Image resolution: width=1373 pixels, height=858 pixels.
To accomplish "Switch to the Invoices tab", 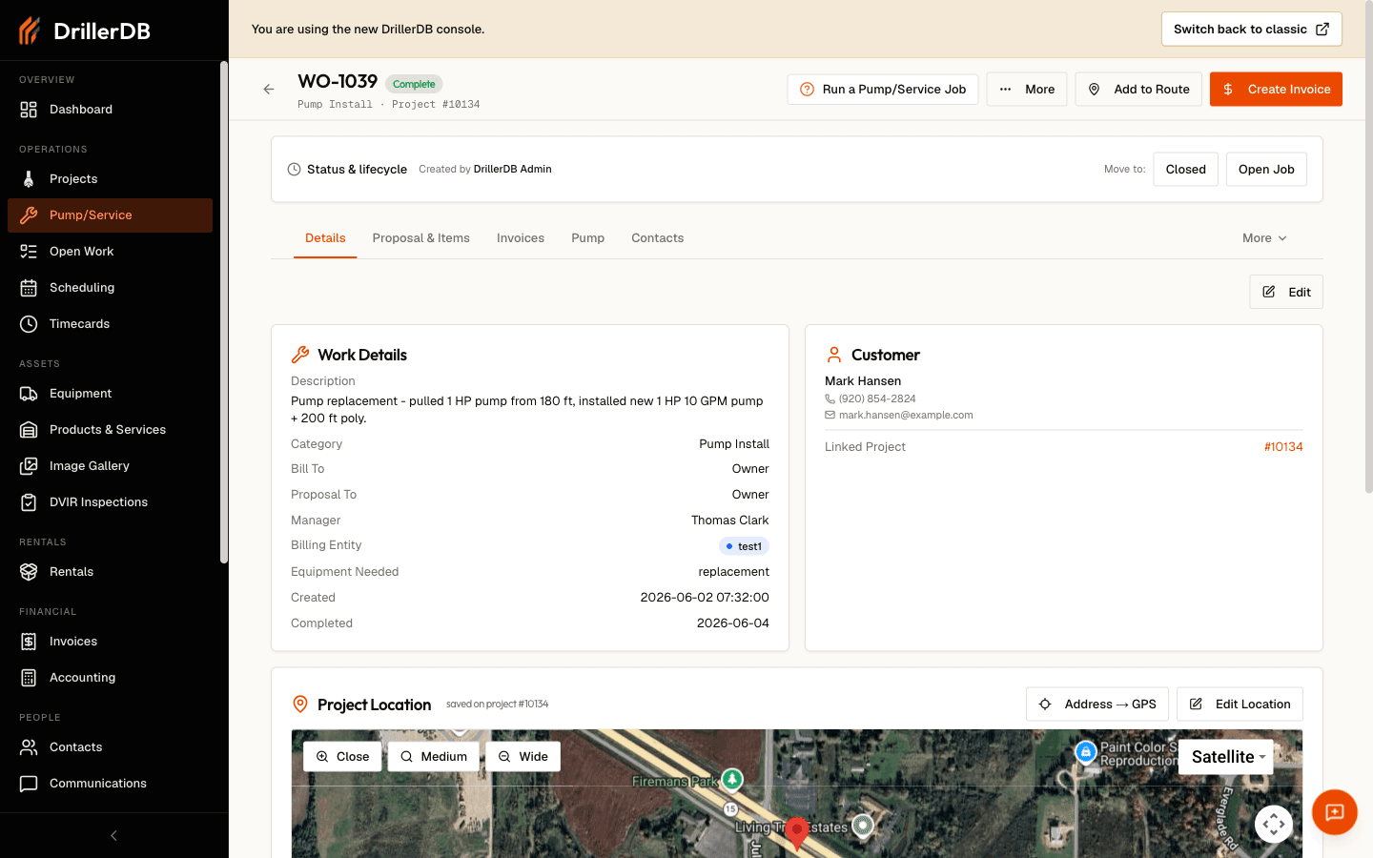I will tap(521, 238).
